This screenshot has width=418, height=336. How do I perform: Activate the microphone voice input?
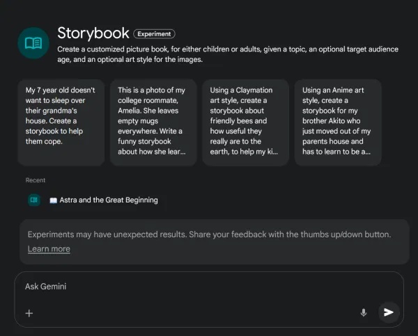(x=364, y=312)
